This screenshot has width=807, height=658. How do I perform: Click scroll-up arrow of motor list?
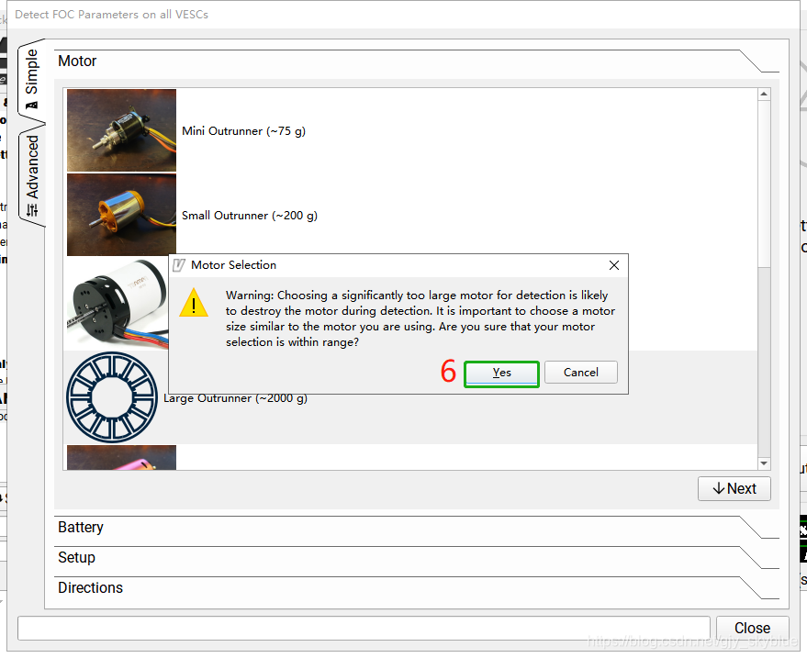tap(764, 95)
